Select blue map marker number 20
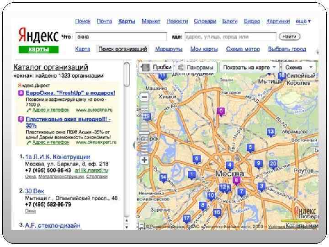 273,164
